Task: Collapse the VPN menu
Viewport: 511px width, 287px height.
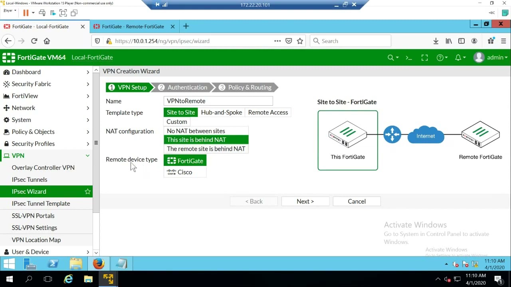Action: (x=46, y=156)
